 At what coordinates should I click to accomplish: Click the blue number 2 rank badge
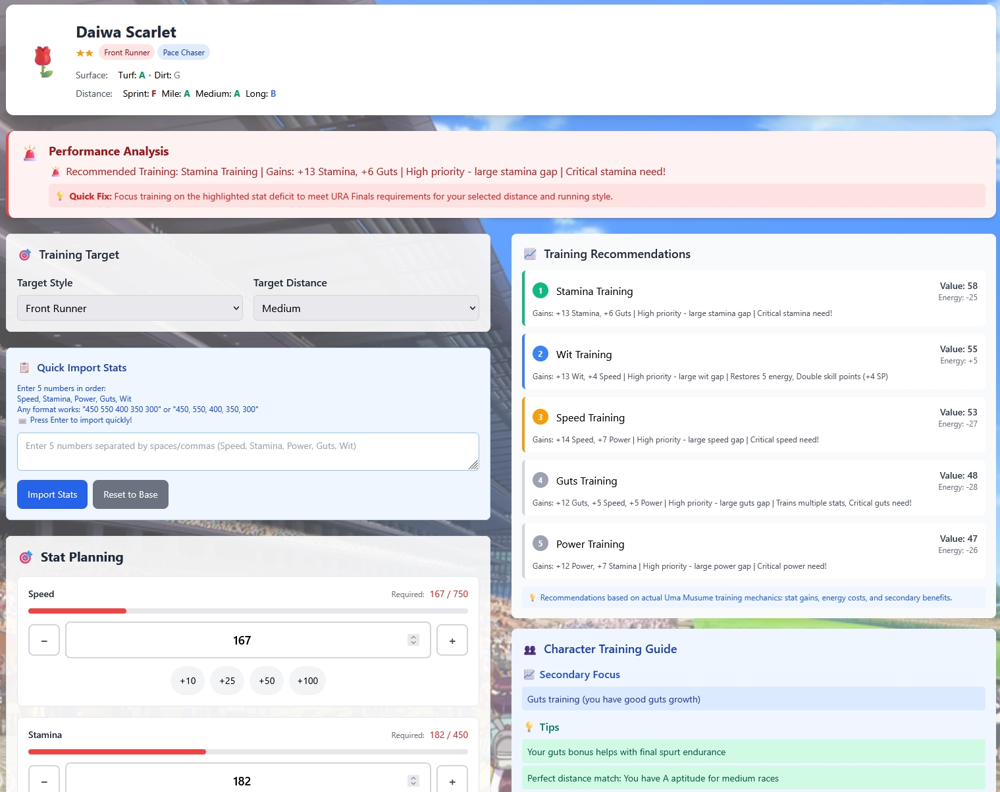click(x=540, y=354)
